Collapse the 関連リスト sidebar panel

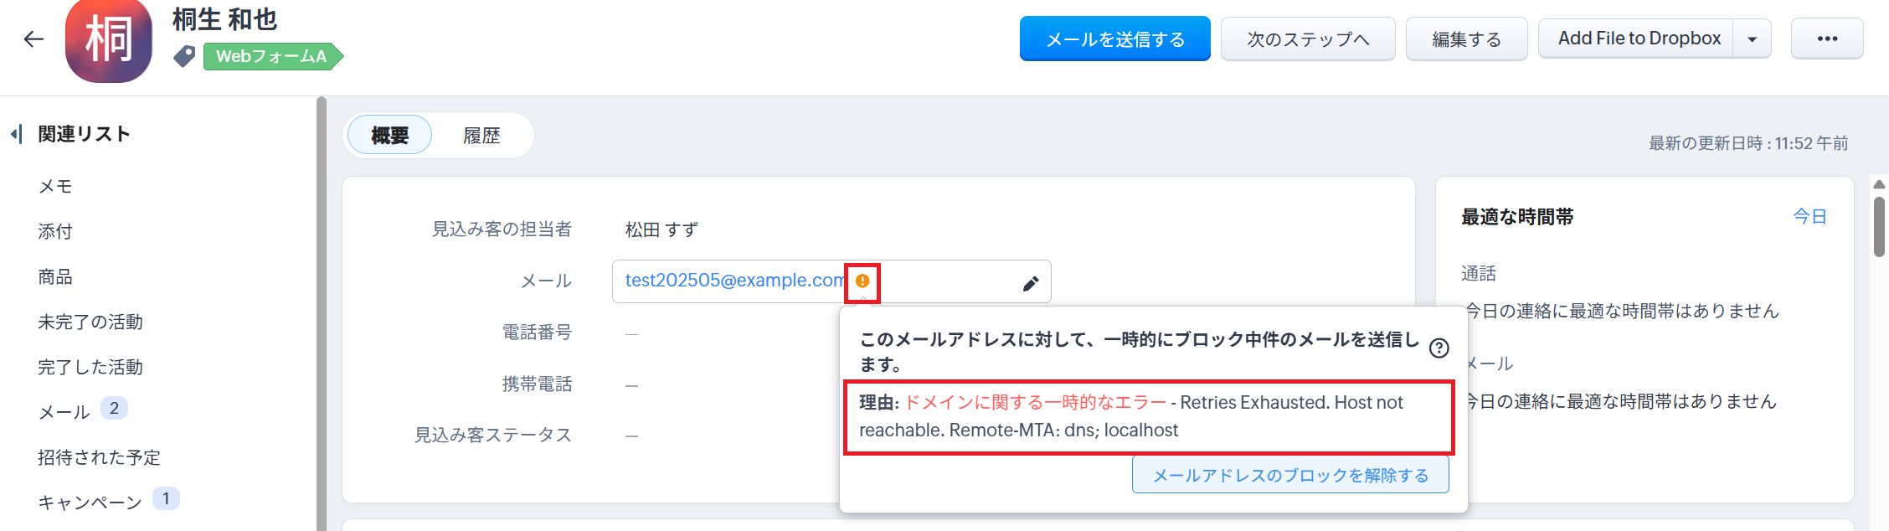tap(16, 134)
